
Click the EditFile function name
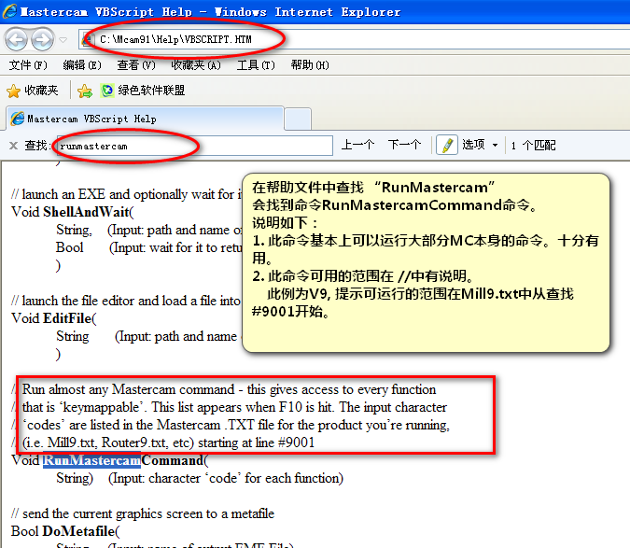[67, 318]
